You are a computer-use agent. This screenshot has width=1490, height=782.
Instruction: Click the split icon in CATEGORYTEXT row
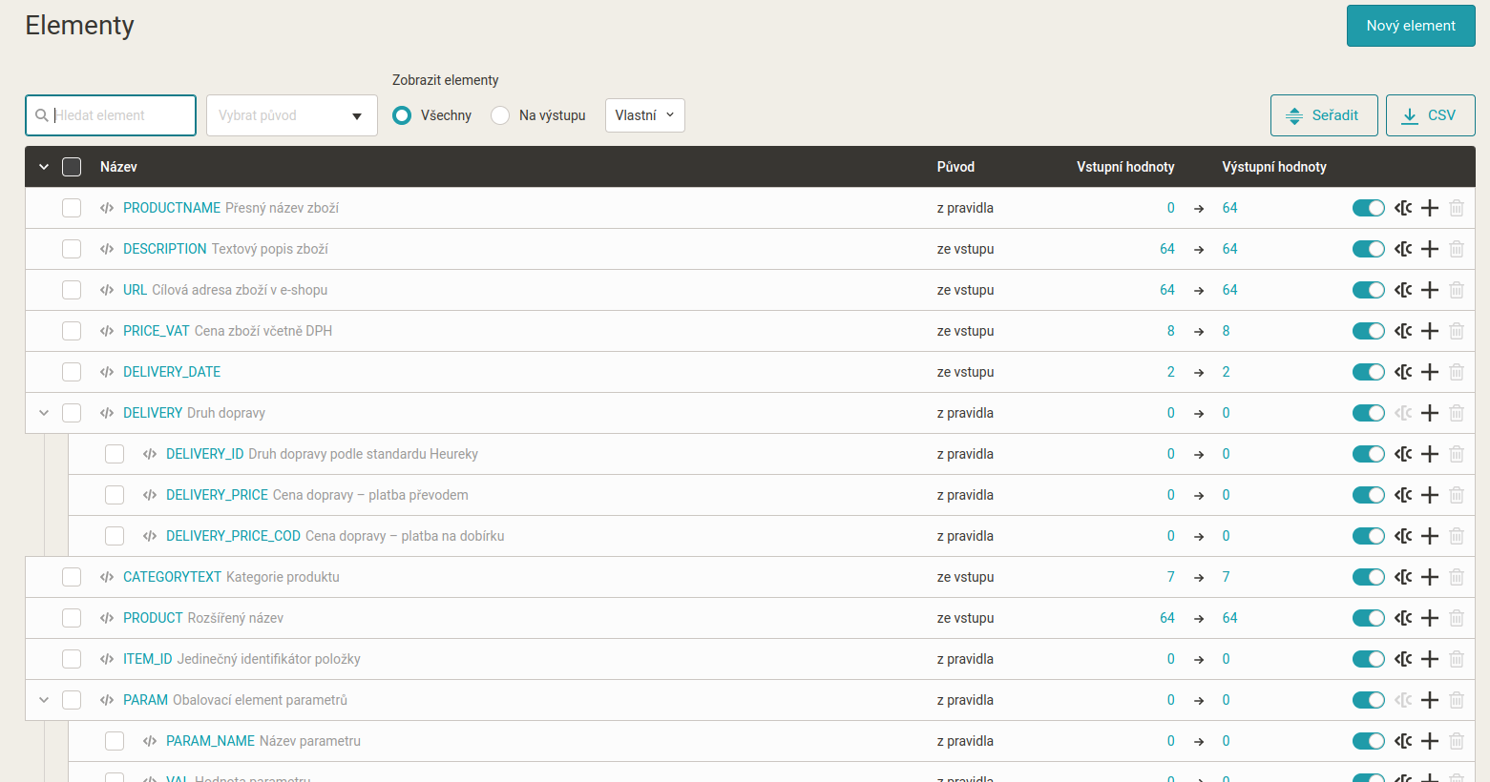(1402, 577)
